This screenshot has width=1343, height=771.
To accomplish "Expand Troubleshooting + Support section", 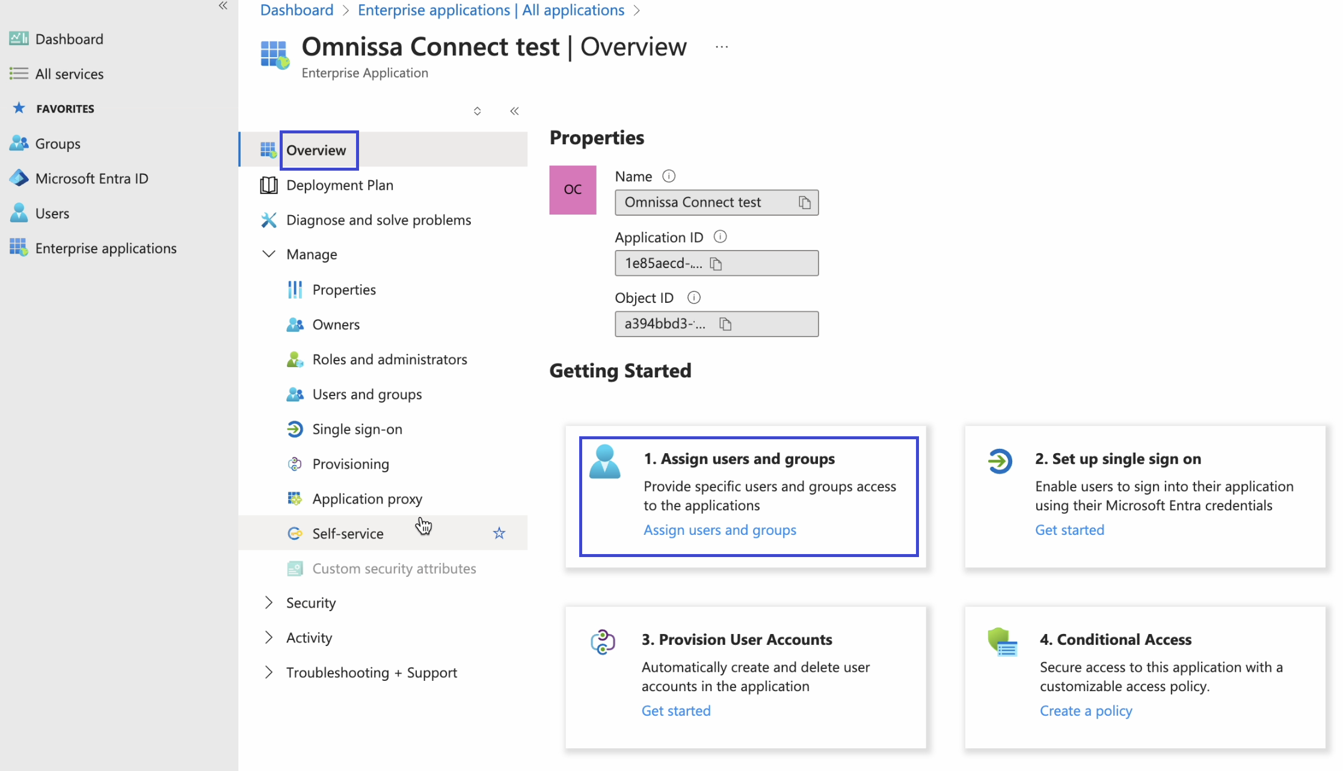I will 269,672.
